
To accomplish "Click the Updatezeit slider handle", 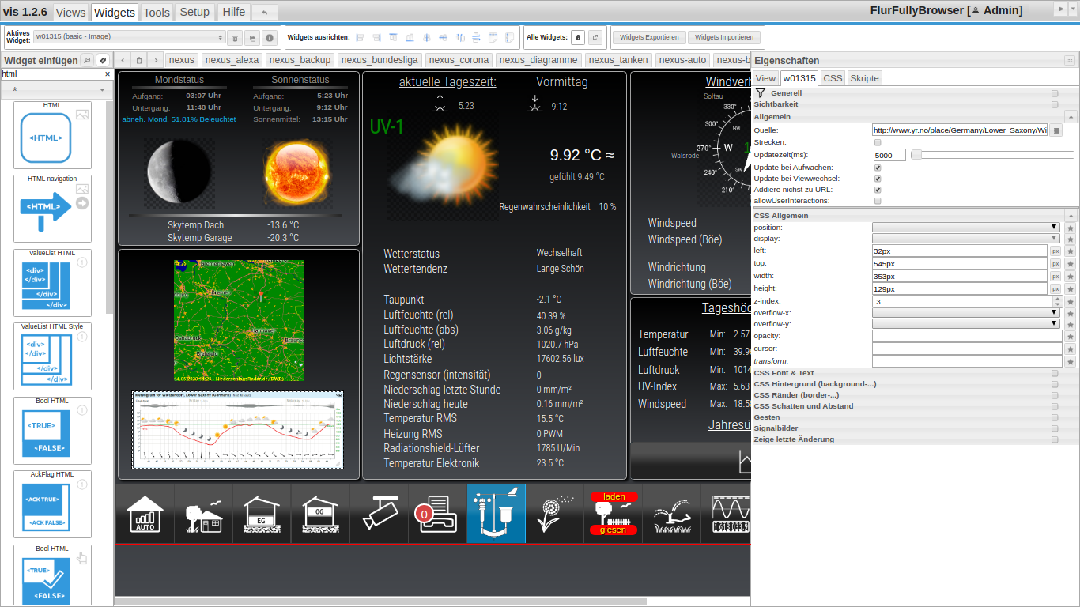I will point(916,155).
